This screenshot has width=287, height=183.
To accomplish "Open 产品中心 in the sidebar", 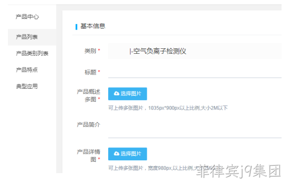I will [x=27, y=17].
